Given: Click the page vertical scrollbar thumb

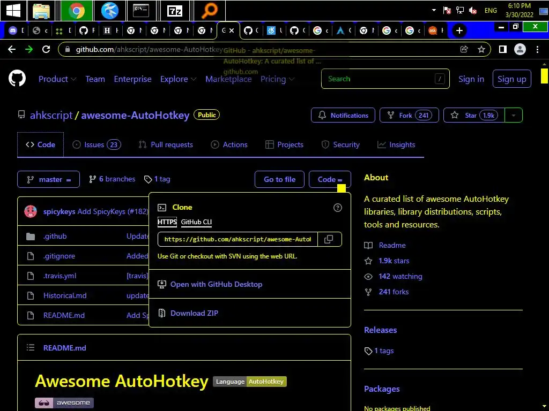Looking at the screenshot, I should click(x=544, y=76).
